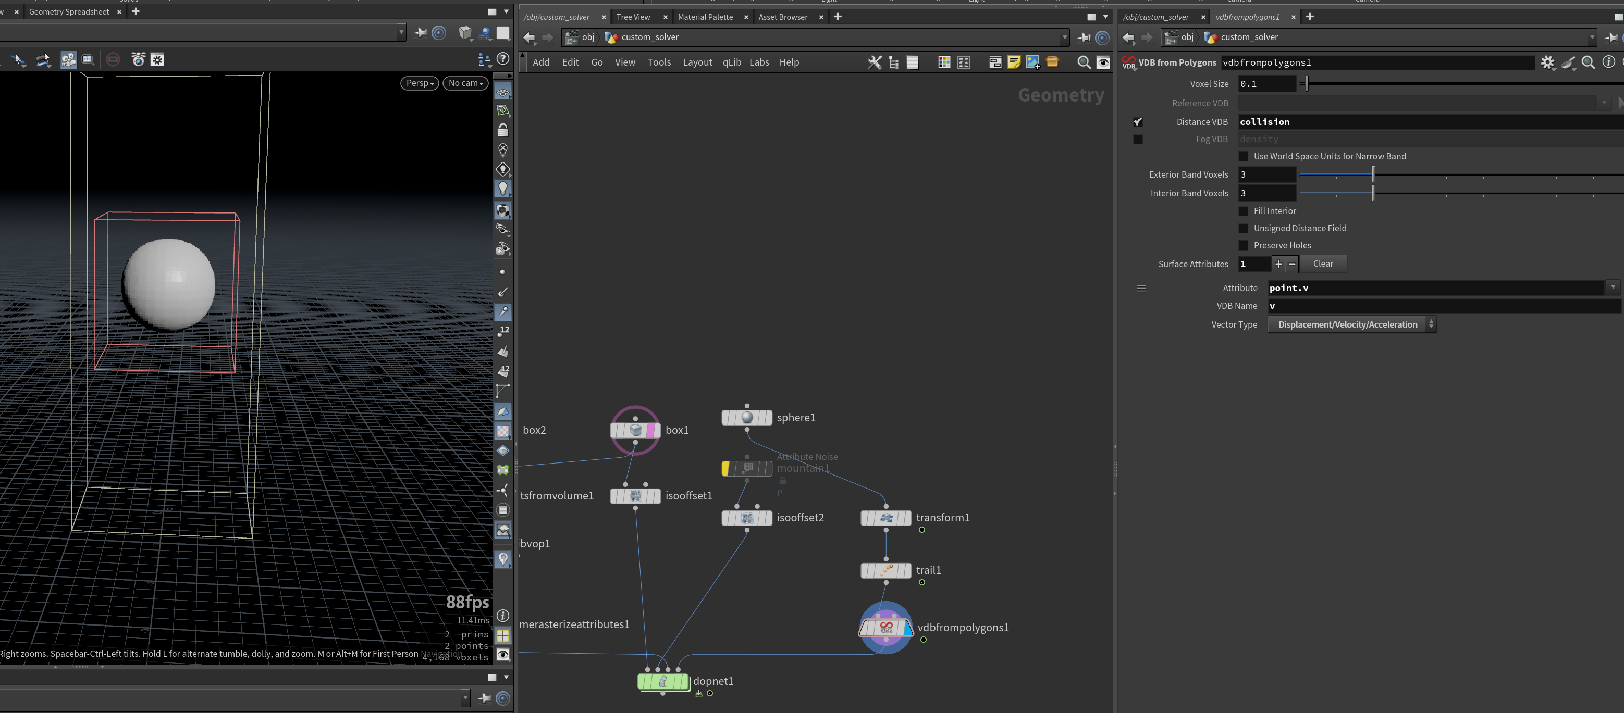Screen dimensions: 1624x713
Task: Disable the Distance VDB checkbox
Action: [1138, 122]
